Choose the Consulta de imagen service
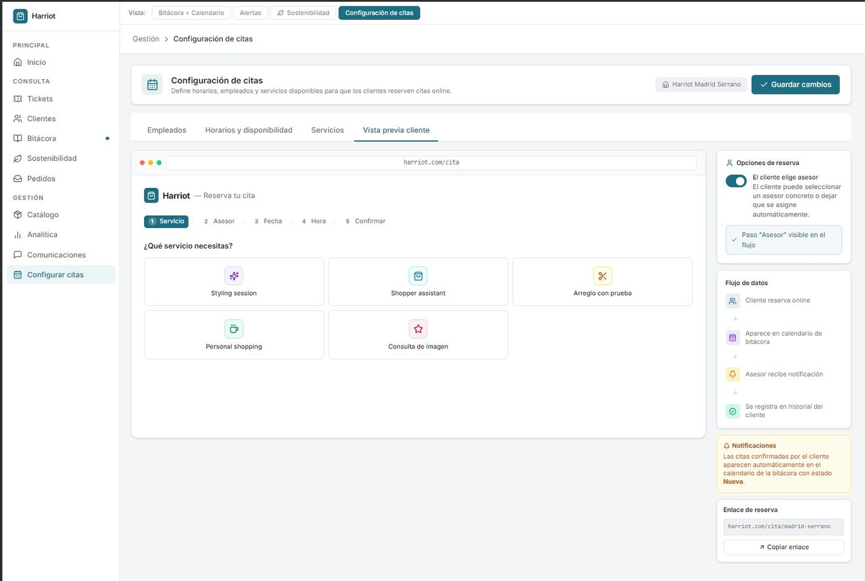 pyautogui.click(x=418, y=335)
